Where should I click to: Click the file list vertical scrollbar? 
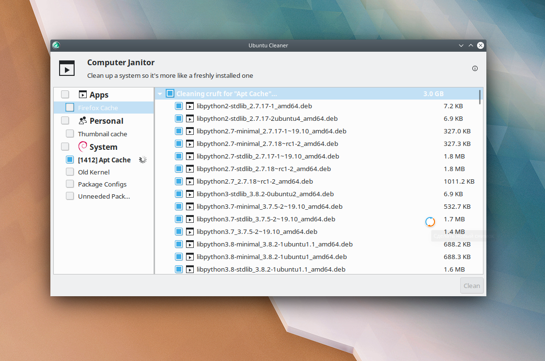[x=480, y=97]
